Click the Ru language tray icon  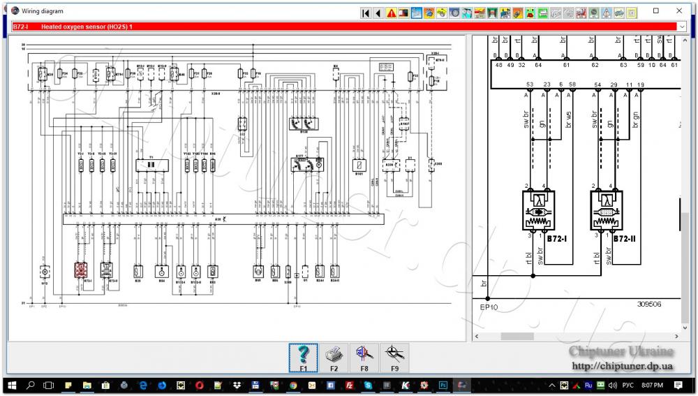tap(588, 386)
